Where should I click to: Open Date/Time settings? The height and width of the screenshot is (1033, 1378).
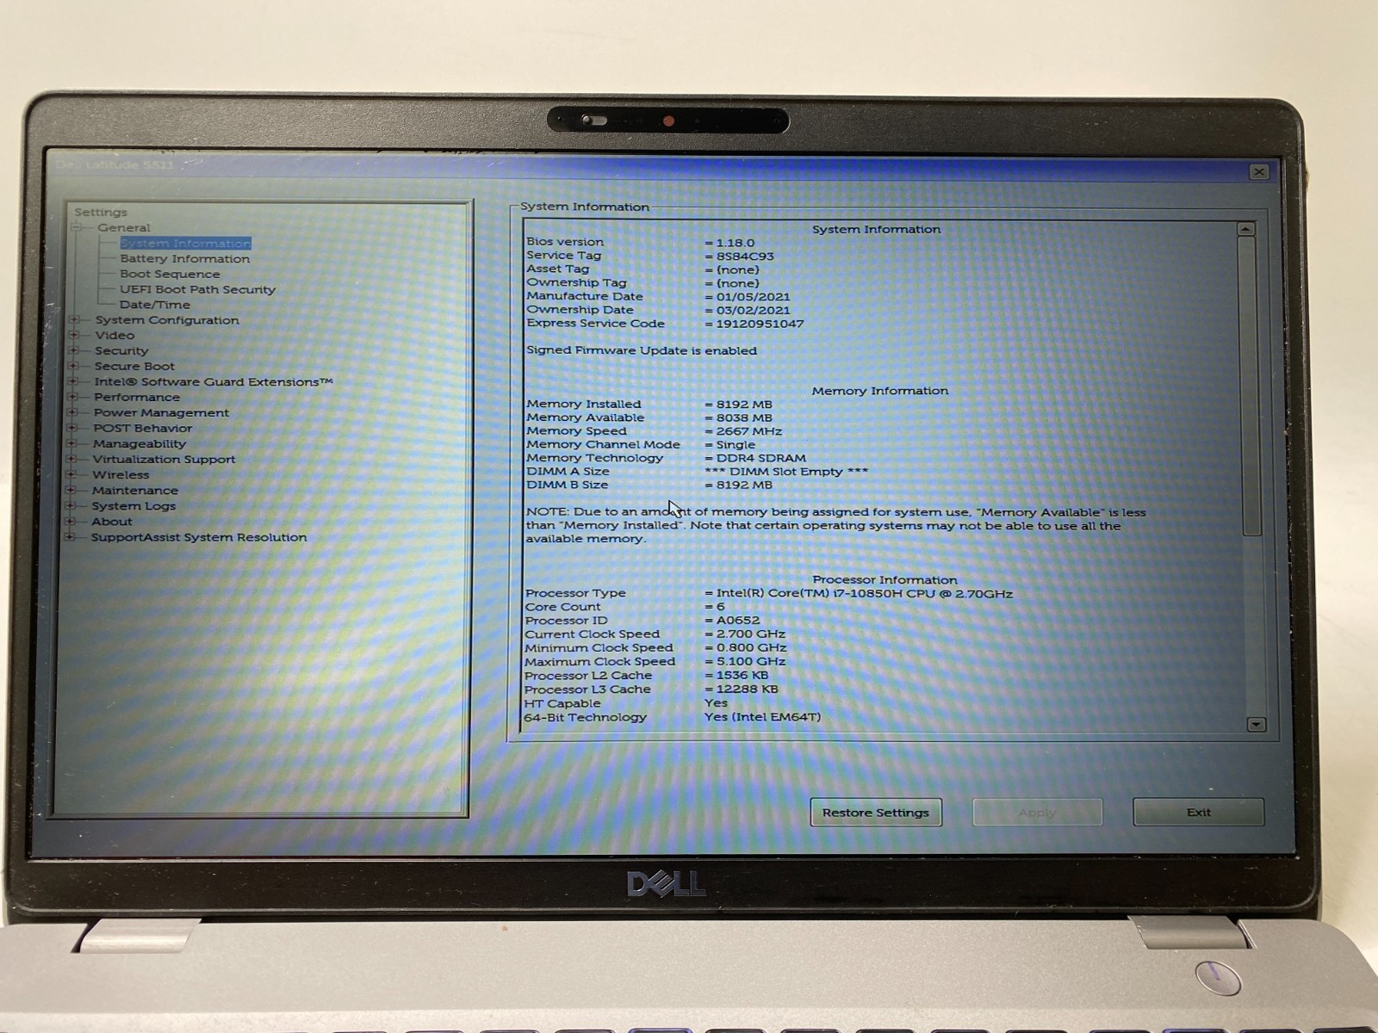155,305
